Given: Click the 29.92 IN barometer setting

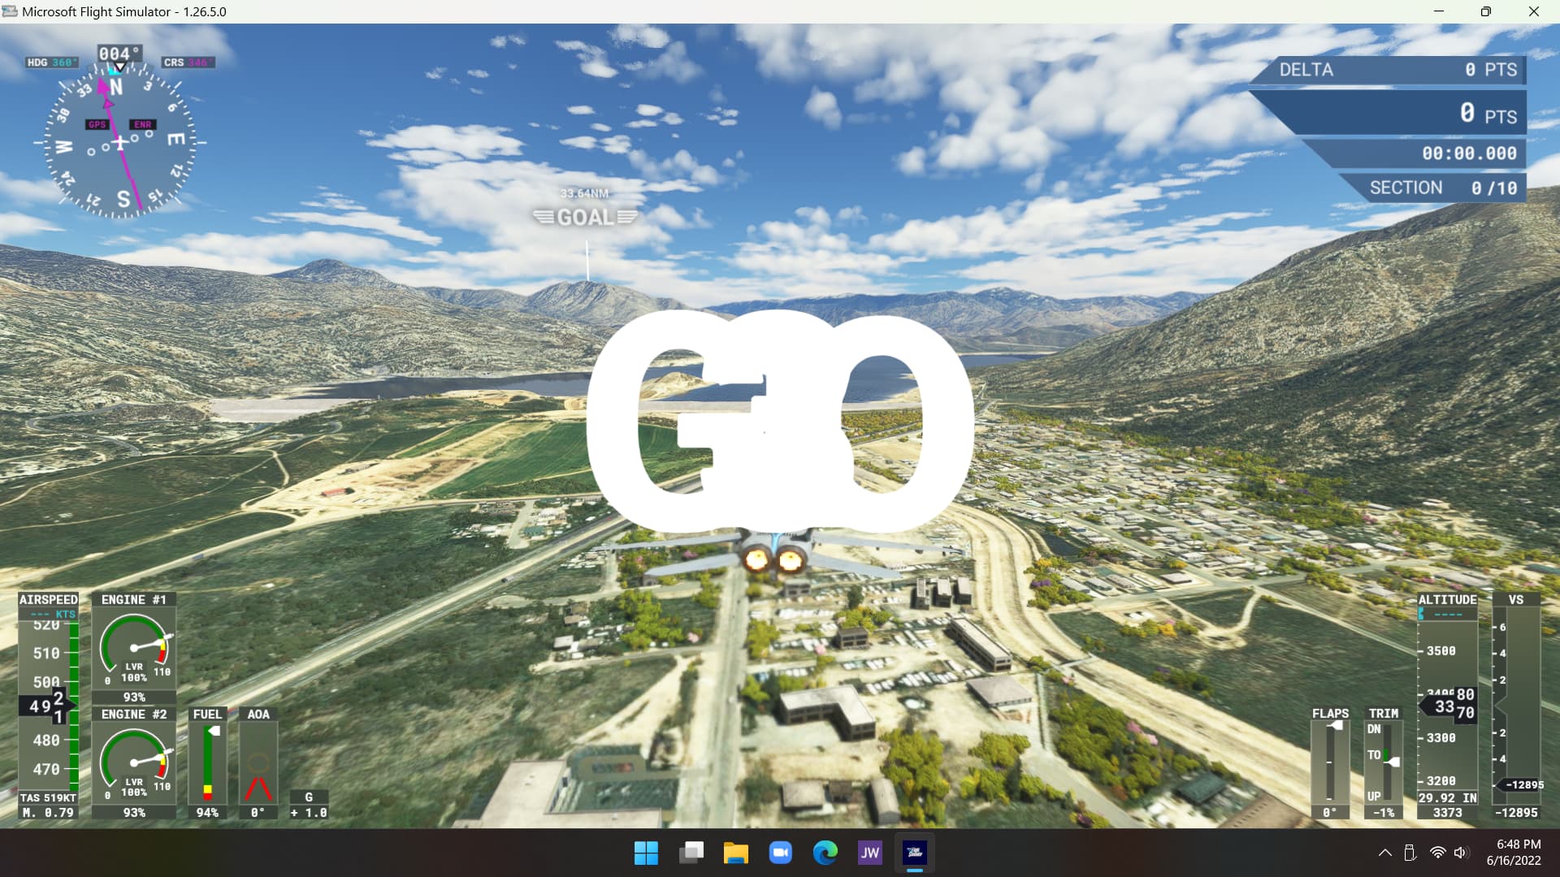Looking at the screenshot, I should [1448, 798].
